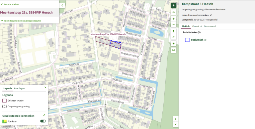Edit selected kenmerken with pencil icon
Screen dimensions: 255x129
tap(44, 115)
